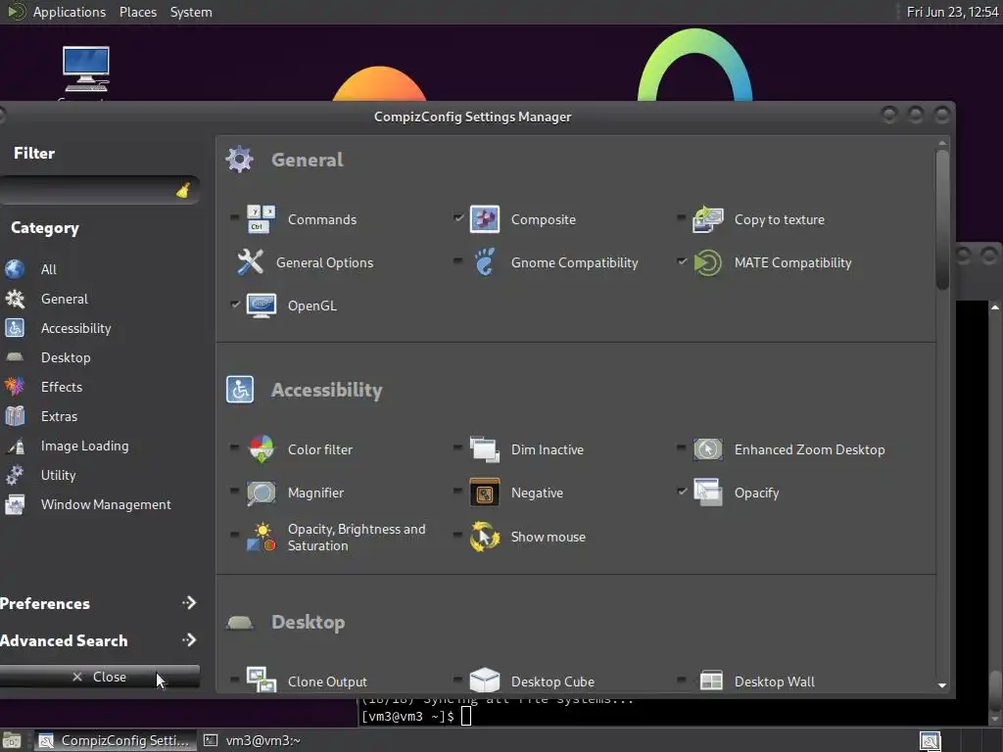Image resolution: width=1003 pixels, height=752 pixels.
Task: Open the Negative plugin icon
Action: click(484, 493)
